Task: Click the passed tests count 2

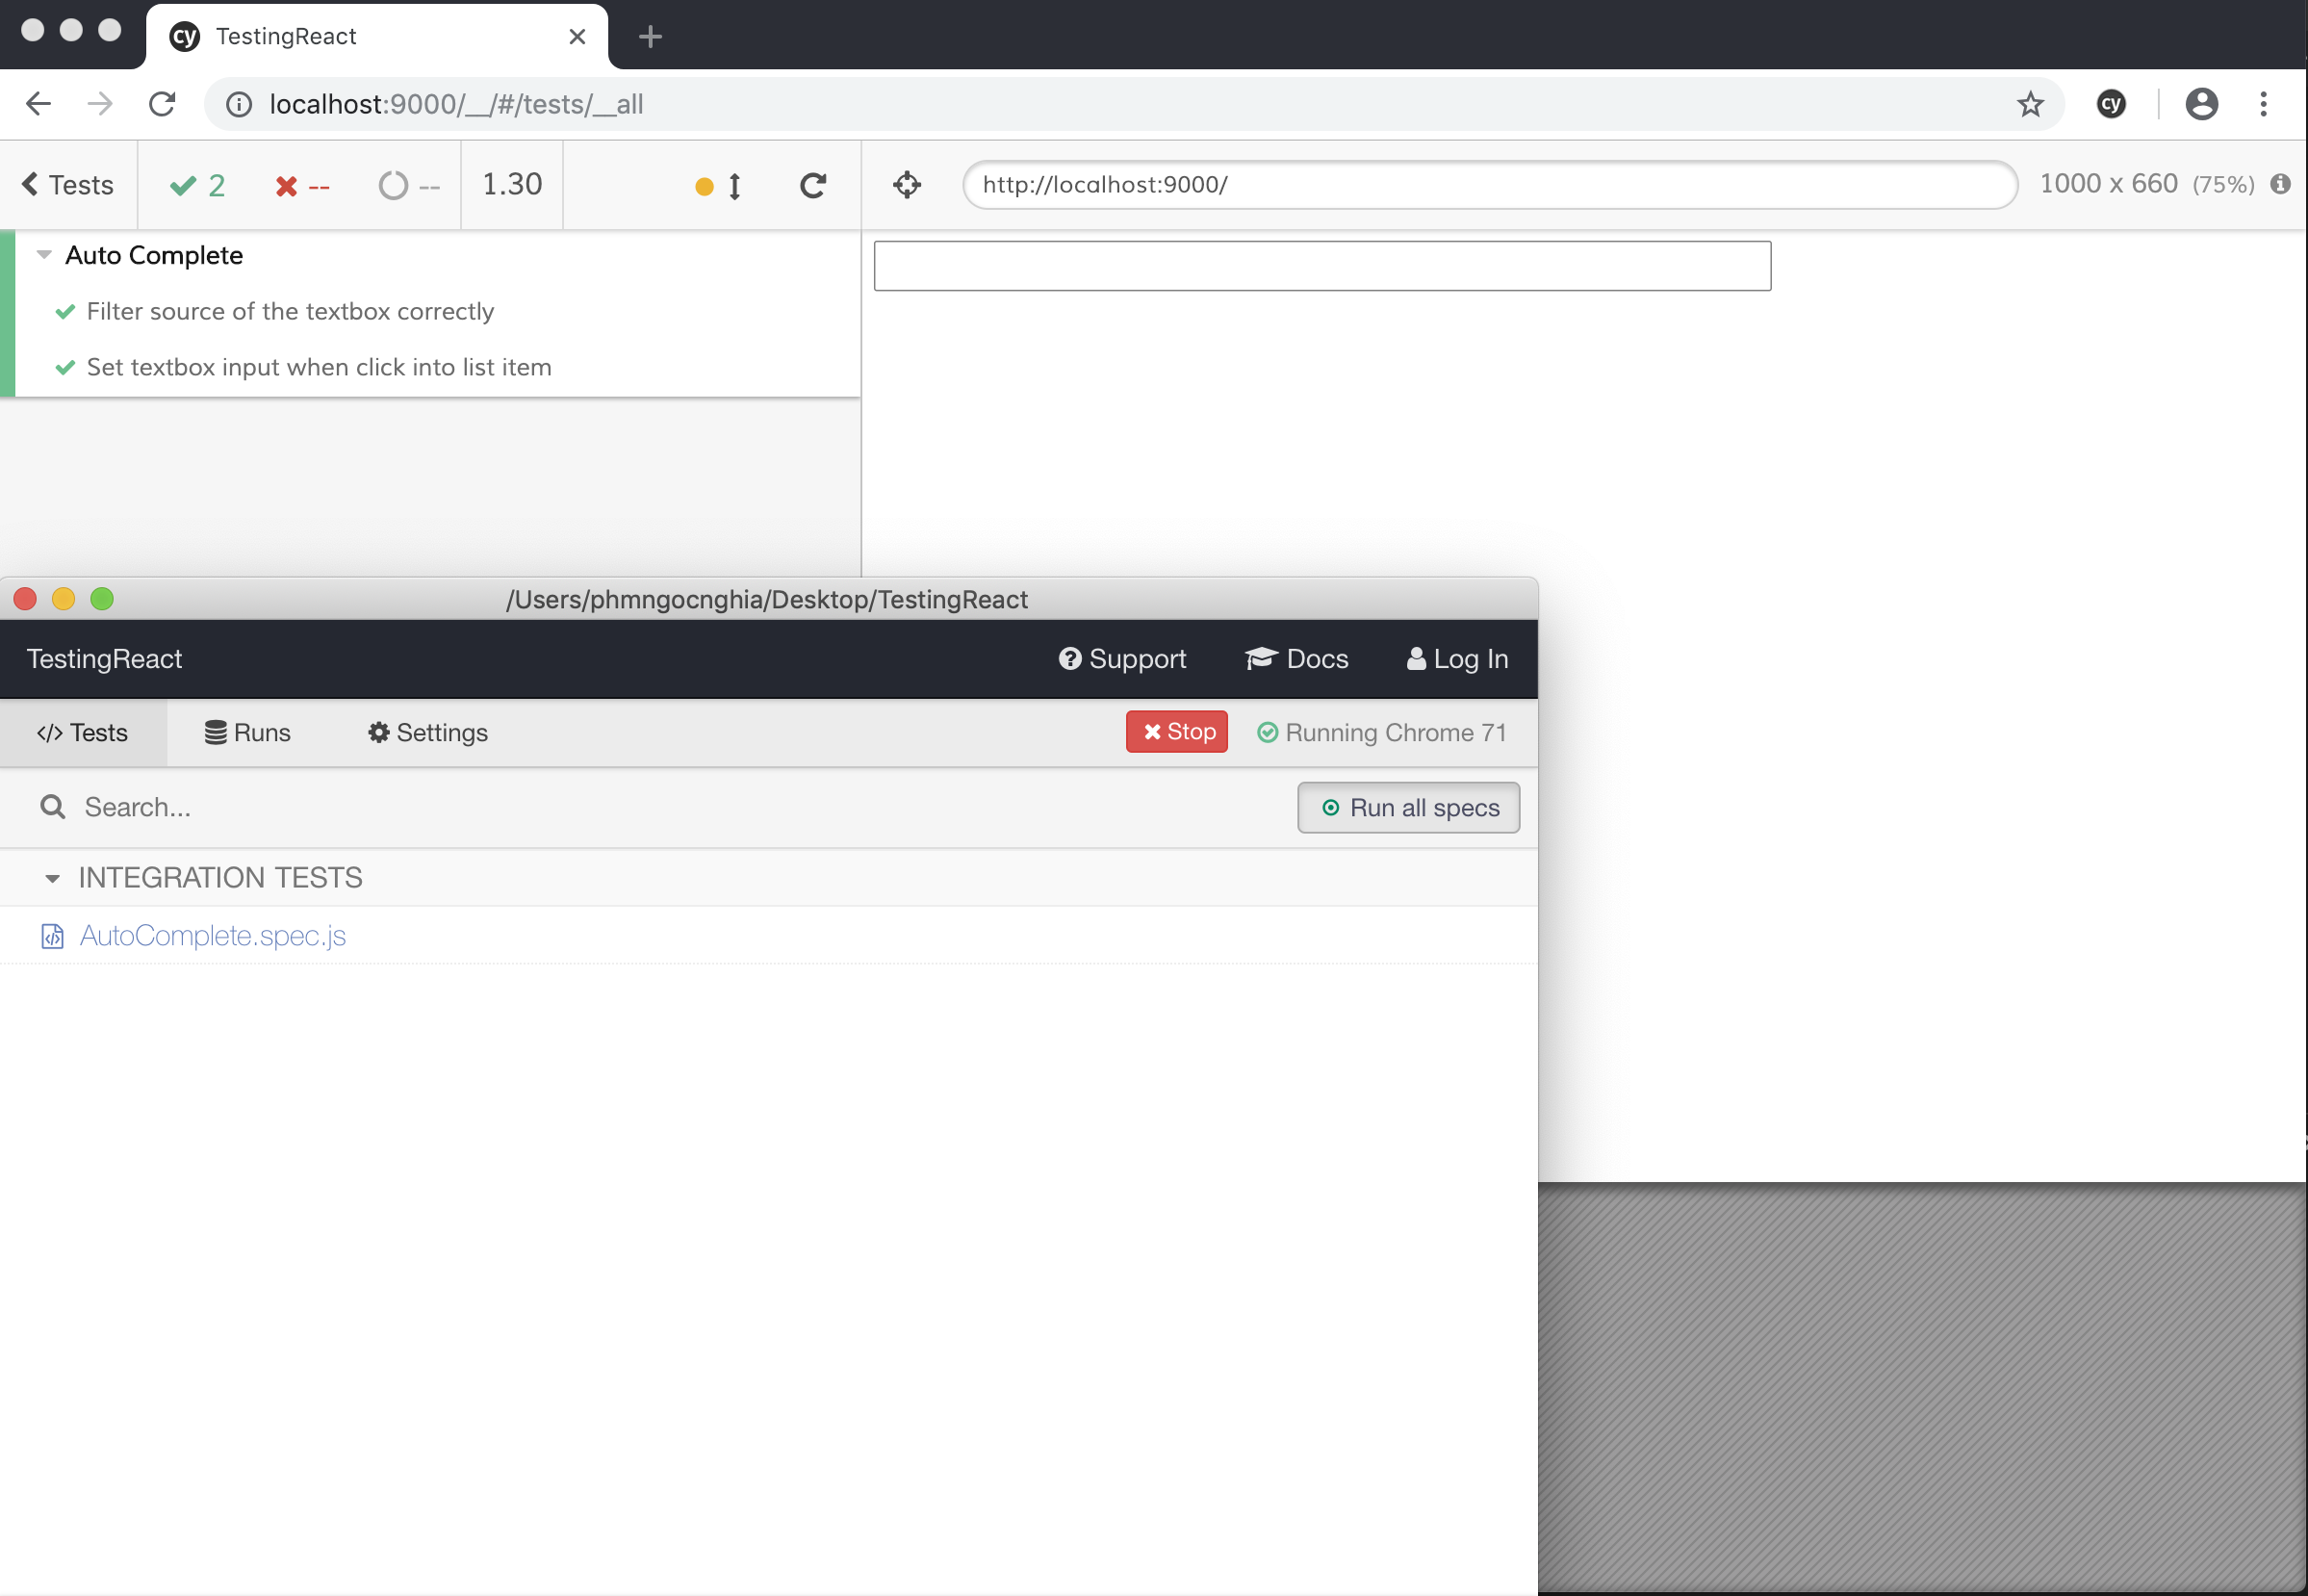Action: pos(198,185)
